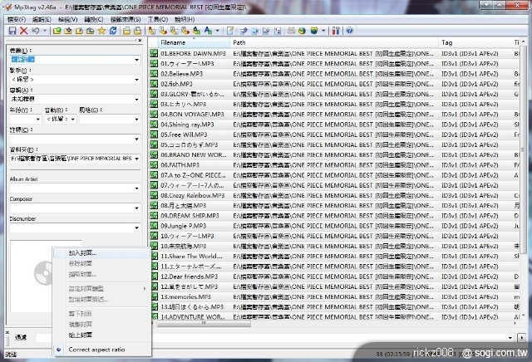Click the Change directory folder icon
This screenshot has width=532, height=362.
click(x=57, y=31)
